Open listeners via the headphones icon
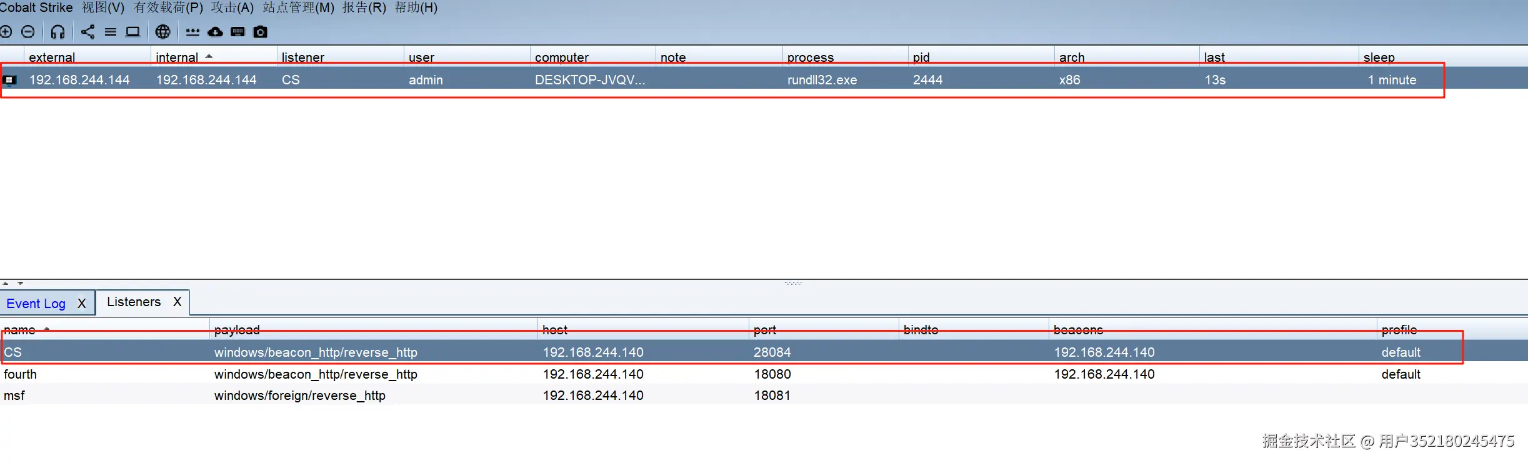This screenshot has height=463, width=1528. [x=58, y=32]
